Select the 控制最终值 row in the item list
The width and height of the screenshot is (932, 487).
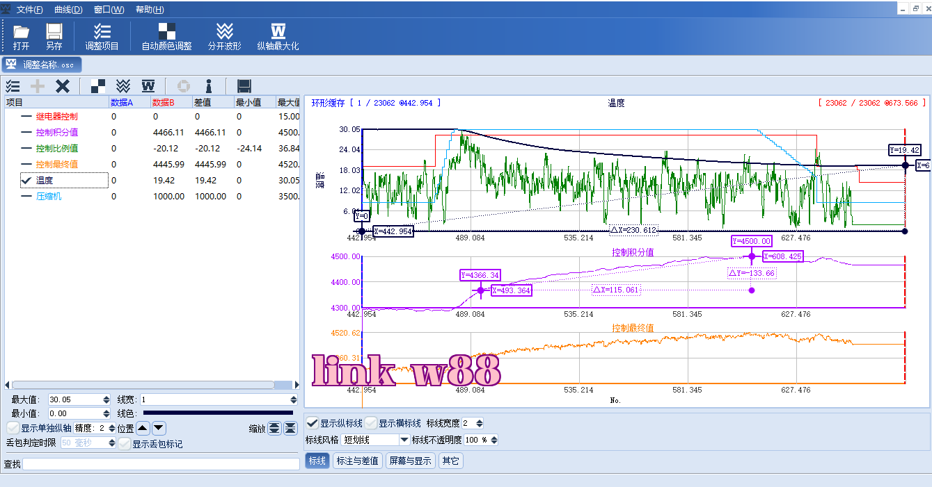pos(152,165)
